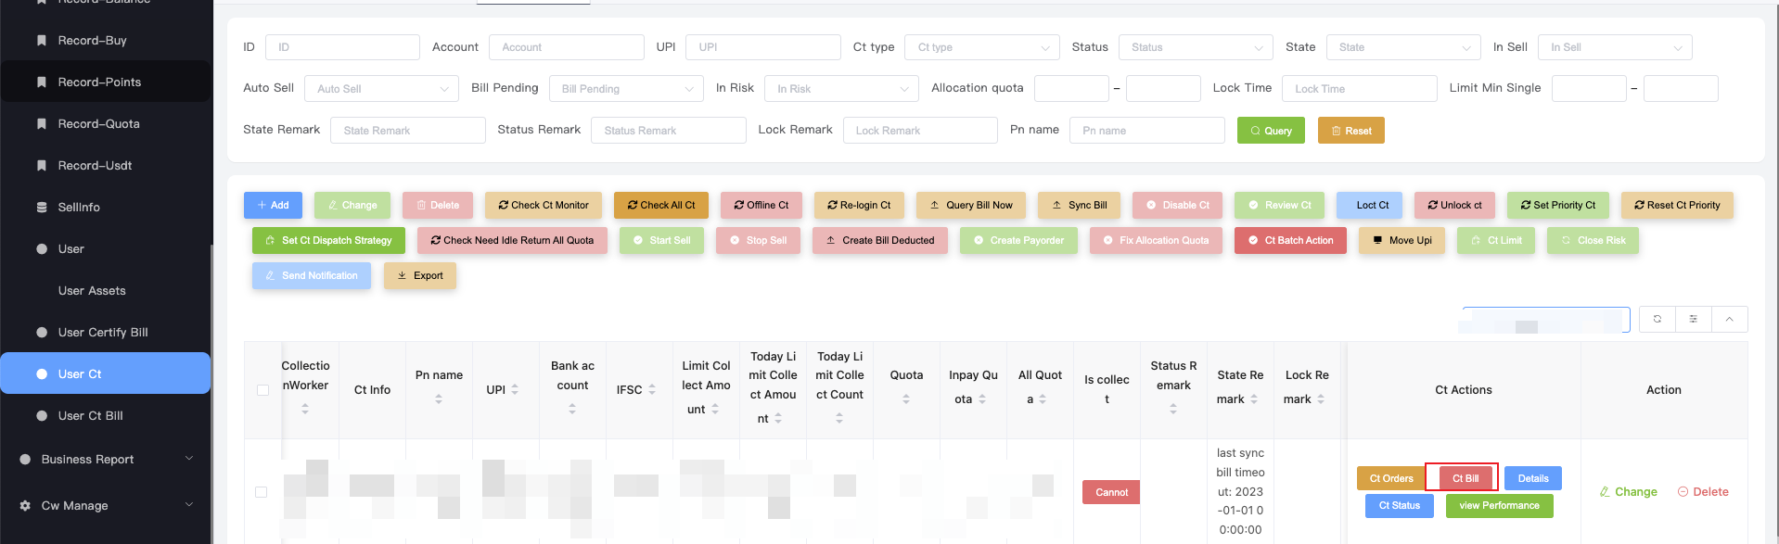1779x544 pixels.
Task: Click the table refresh icon
Action: point(1657,319)
